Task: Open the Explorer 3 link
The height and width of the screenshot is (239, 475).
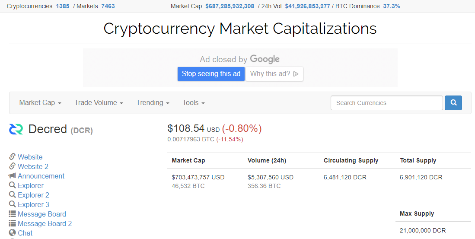Action: 33,204
